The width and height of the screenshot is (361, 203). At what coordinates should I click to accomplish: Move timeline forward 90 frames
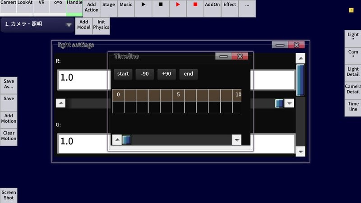167,74
